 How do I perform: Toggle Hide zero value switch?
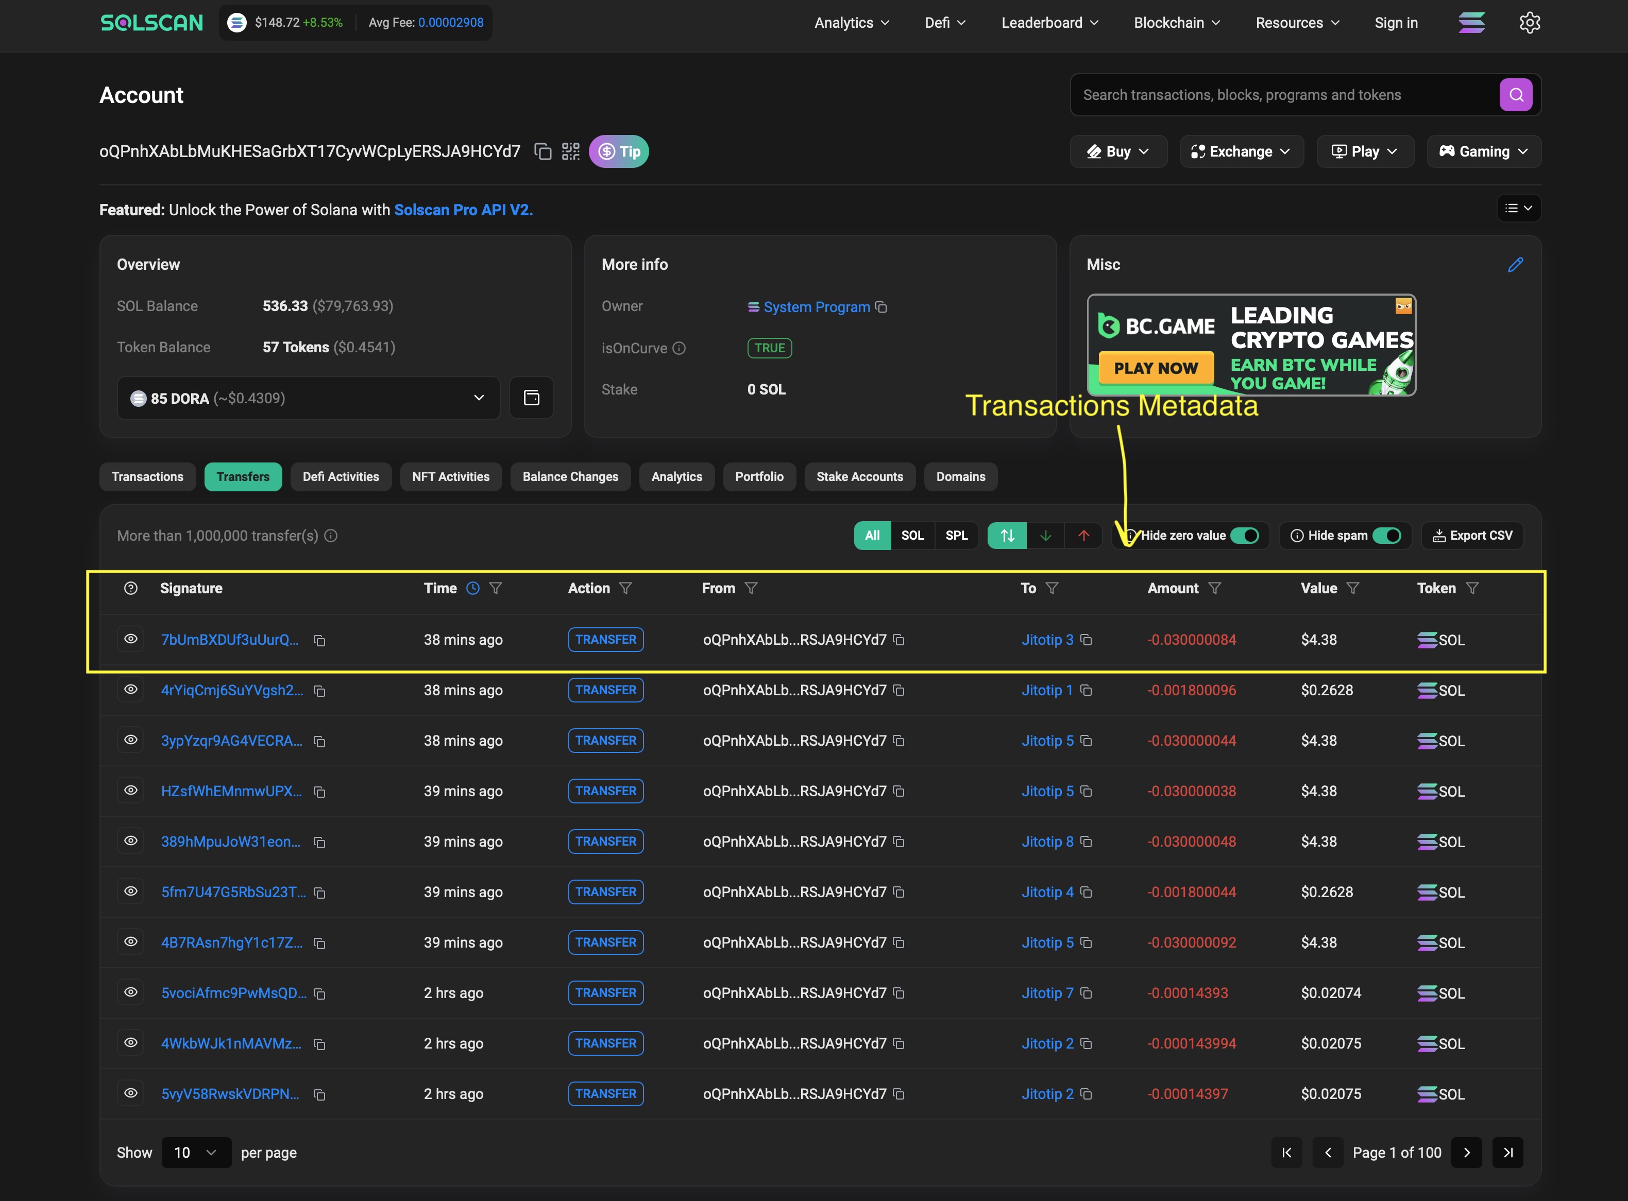pyautogui.click(x=1245, y=536)
